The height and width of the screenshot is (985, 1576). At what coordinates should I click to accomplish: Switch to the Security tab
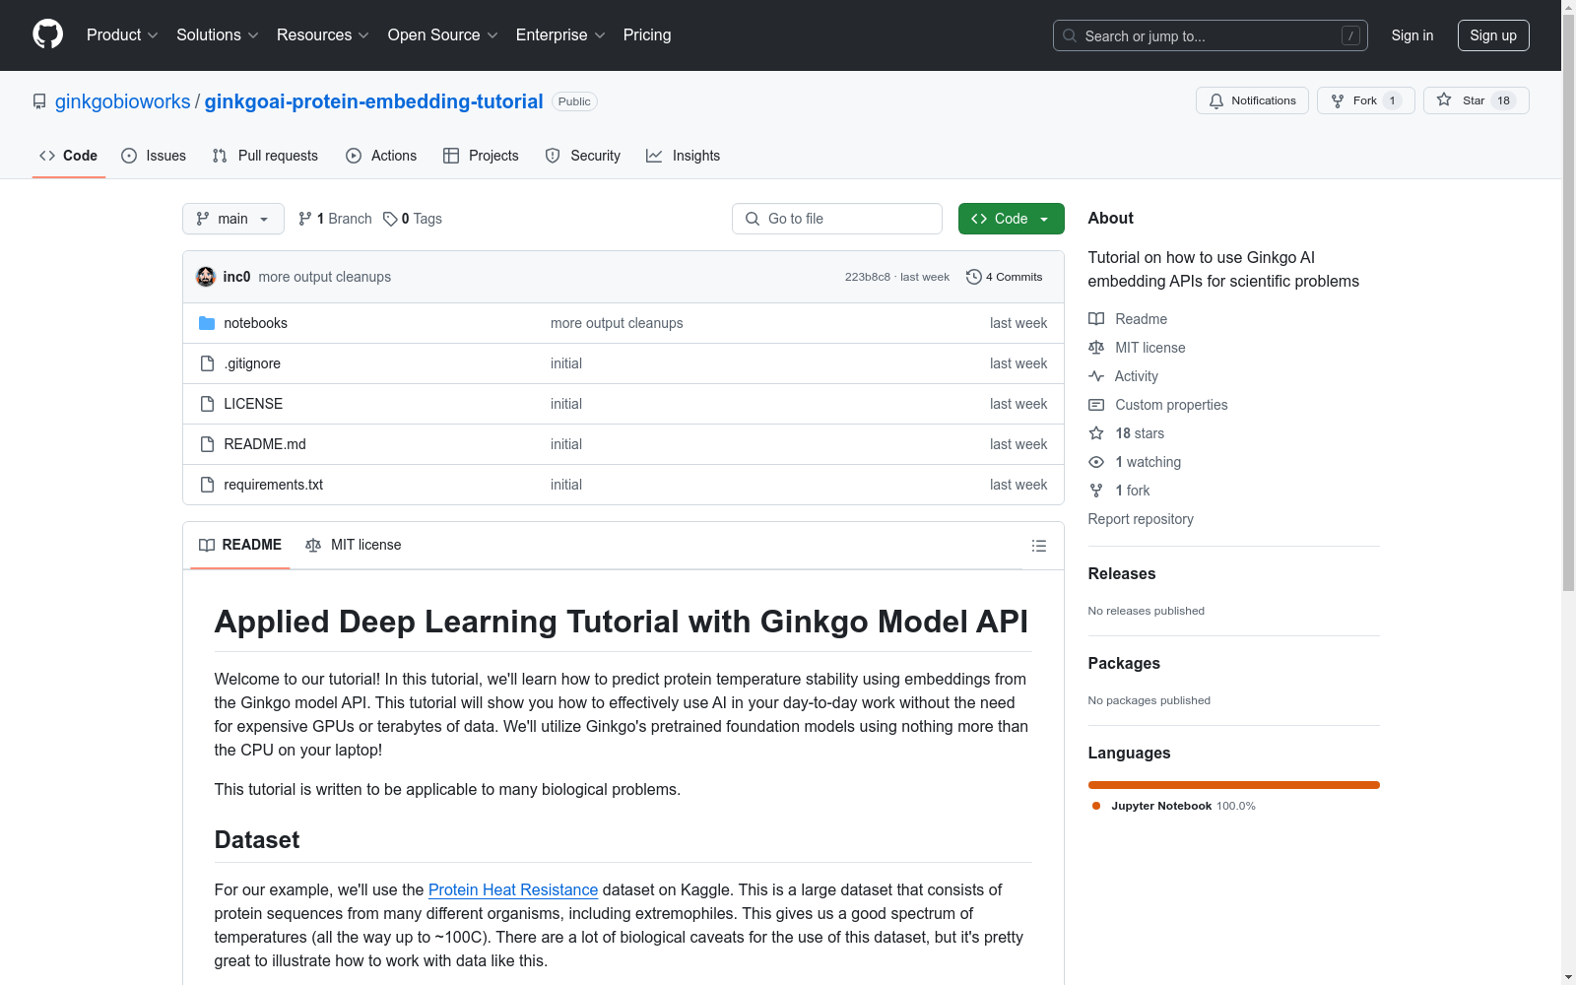click(x=583, y=156)
